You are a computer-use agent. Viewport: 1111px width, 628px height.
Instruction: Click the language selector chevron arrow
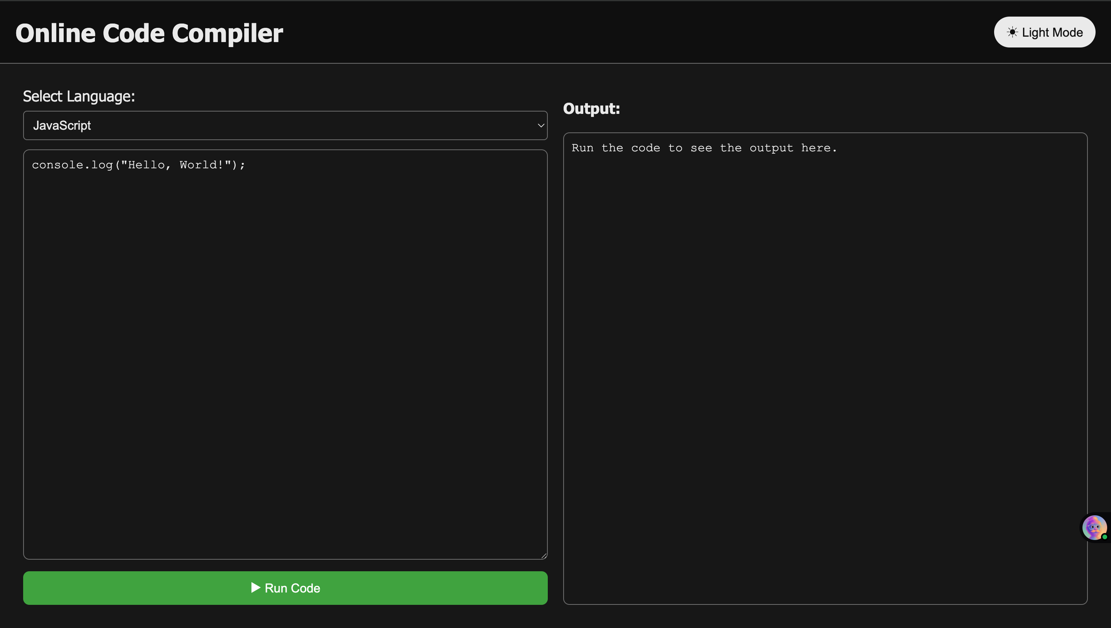click(x=540, y=125)
